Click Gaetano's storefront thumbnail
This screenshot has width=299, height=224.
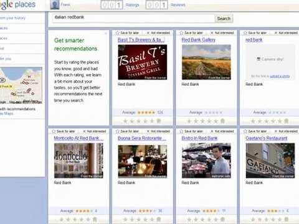pos(270,161)
